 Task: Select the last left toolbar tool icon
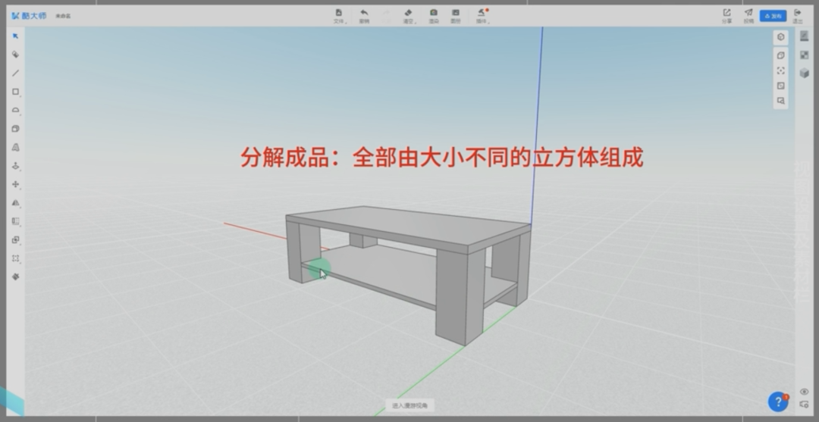tap(16, 277)
